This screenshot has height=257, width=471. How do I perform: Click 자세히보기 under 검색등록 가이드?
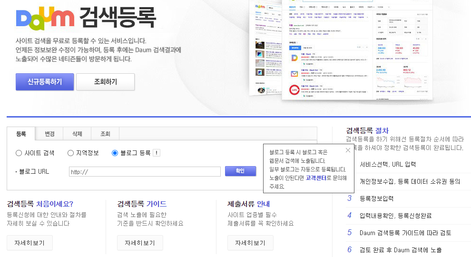coord(140,243)
